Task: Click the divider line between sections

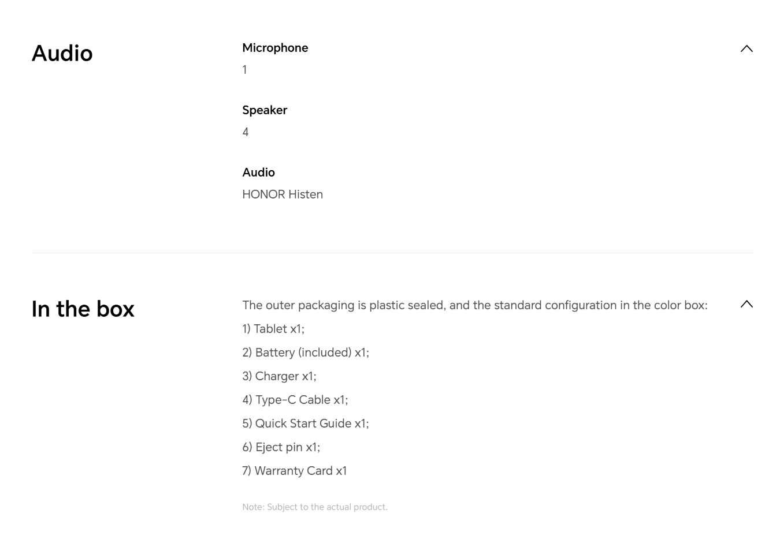Action: point(393,253)
